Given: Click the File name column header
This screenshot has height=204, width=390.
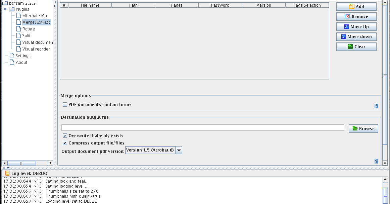Looking at the screenshot, I should coord(90,5).
